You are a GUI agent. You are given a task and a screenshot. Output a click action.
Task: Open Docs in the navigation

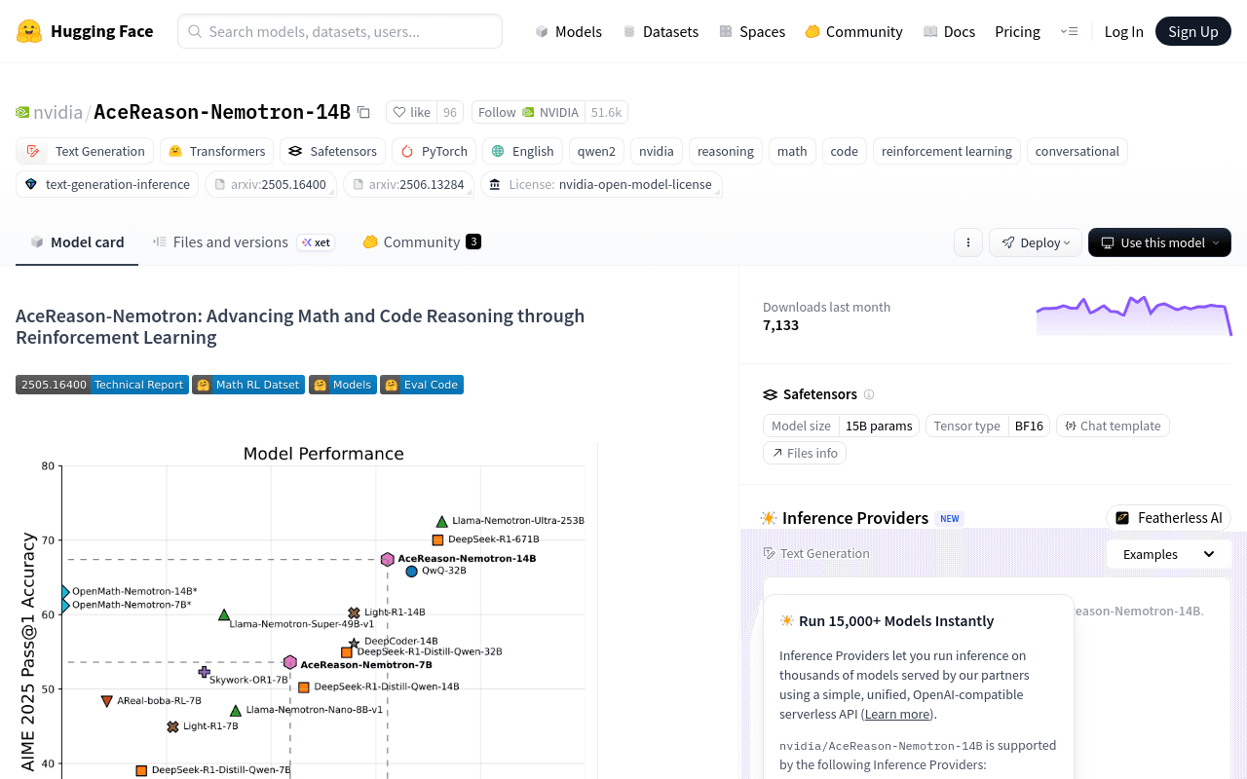949,31
